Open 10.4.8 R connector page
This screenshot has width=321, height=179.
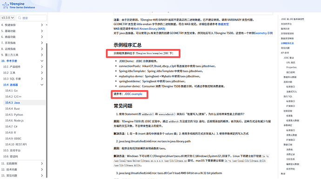point(11,133)
